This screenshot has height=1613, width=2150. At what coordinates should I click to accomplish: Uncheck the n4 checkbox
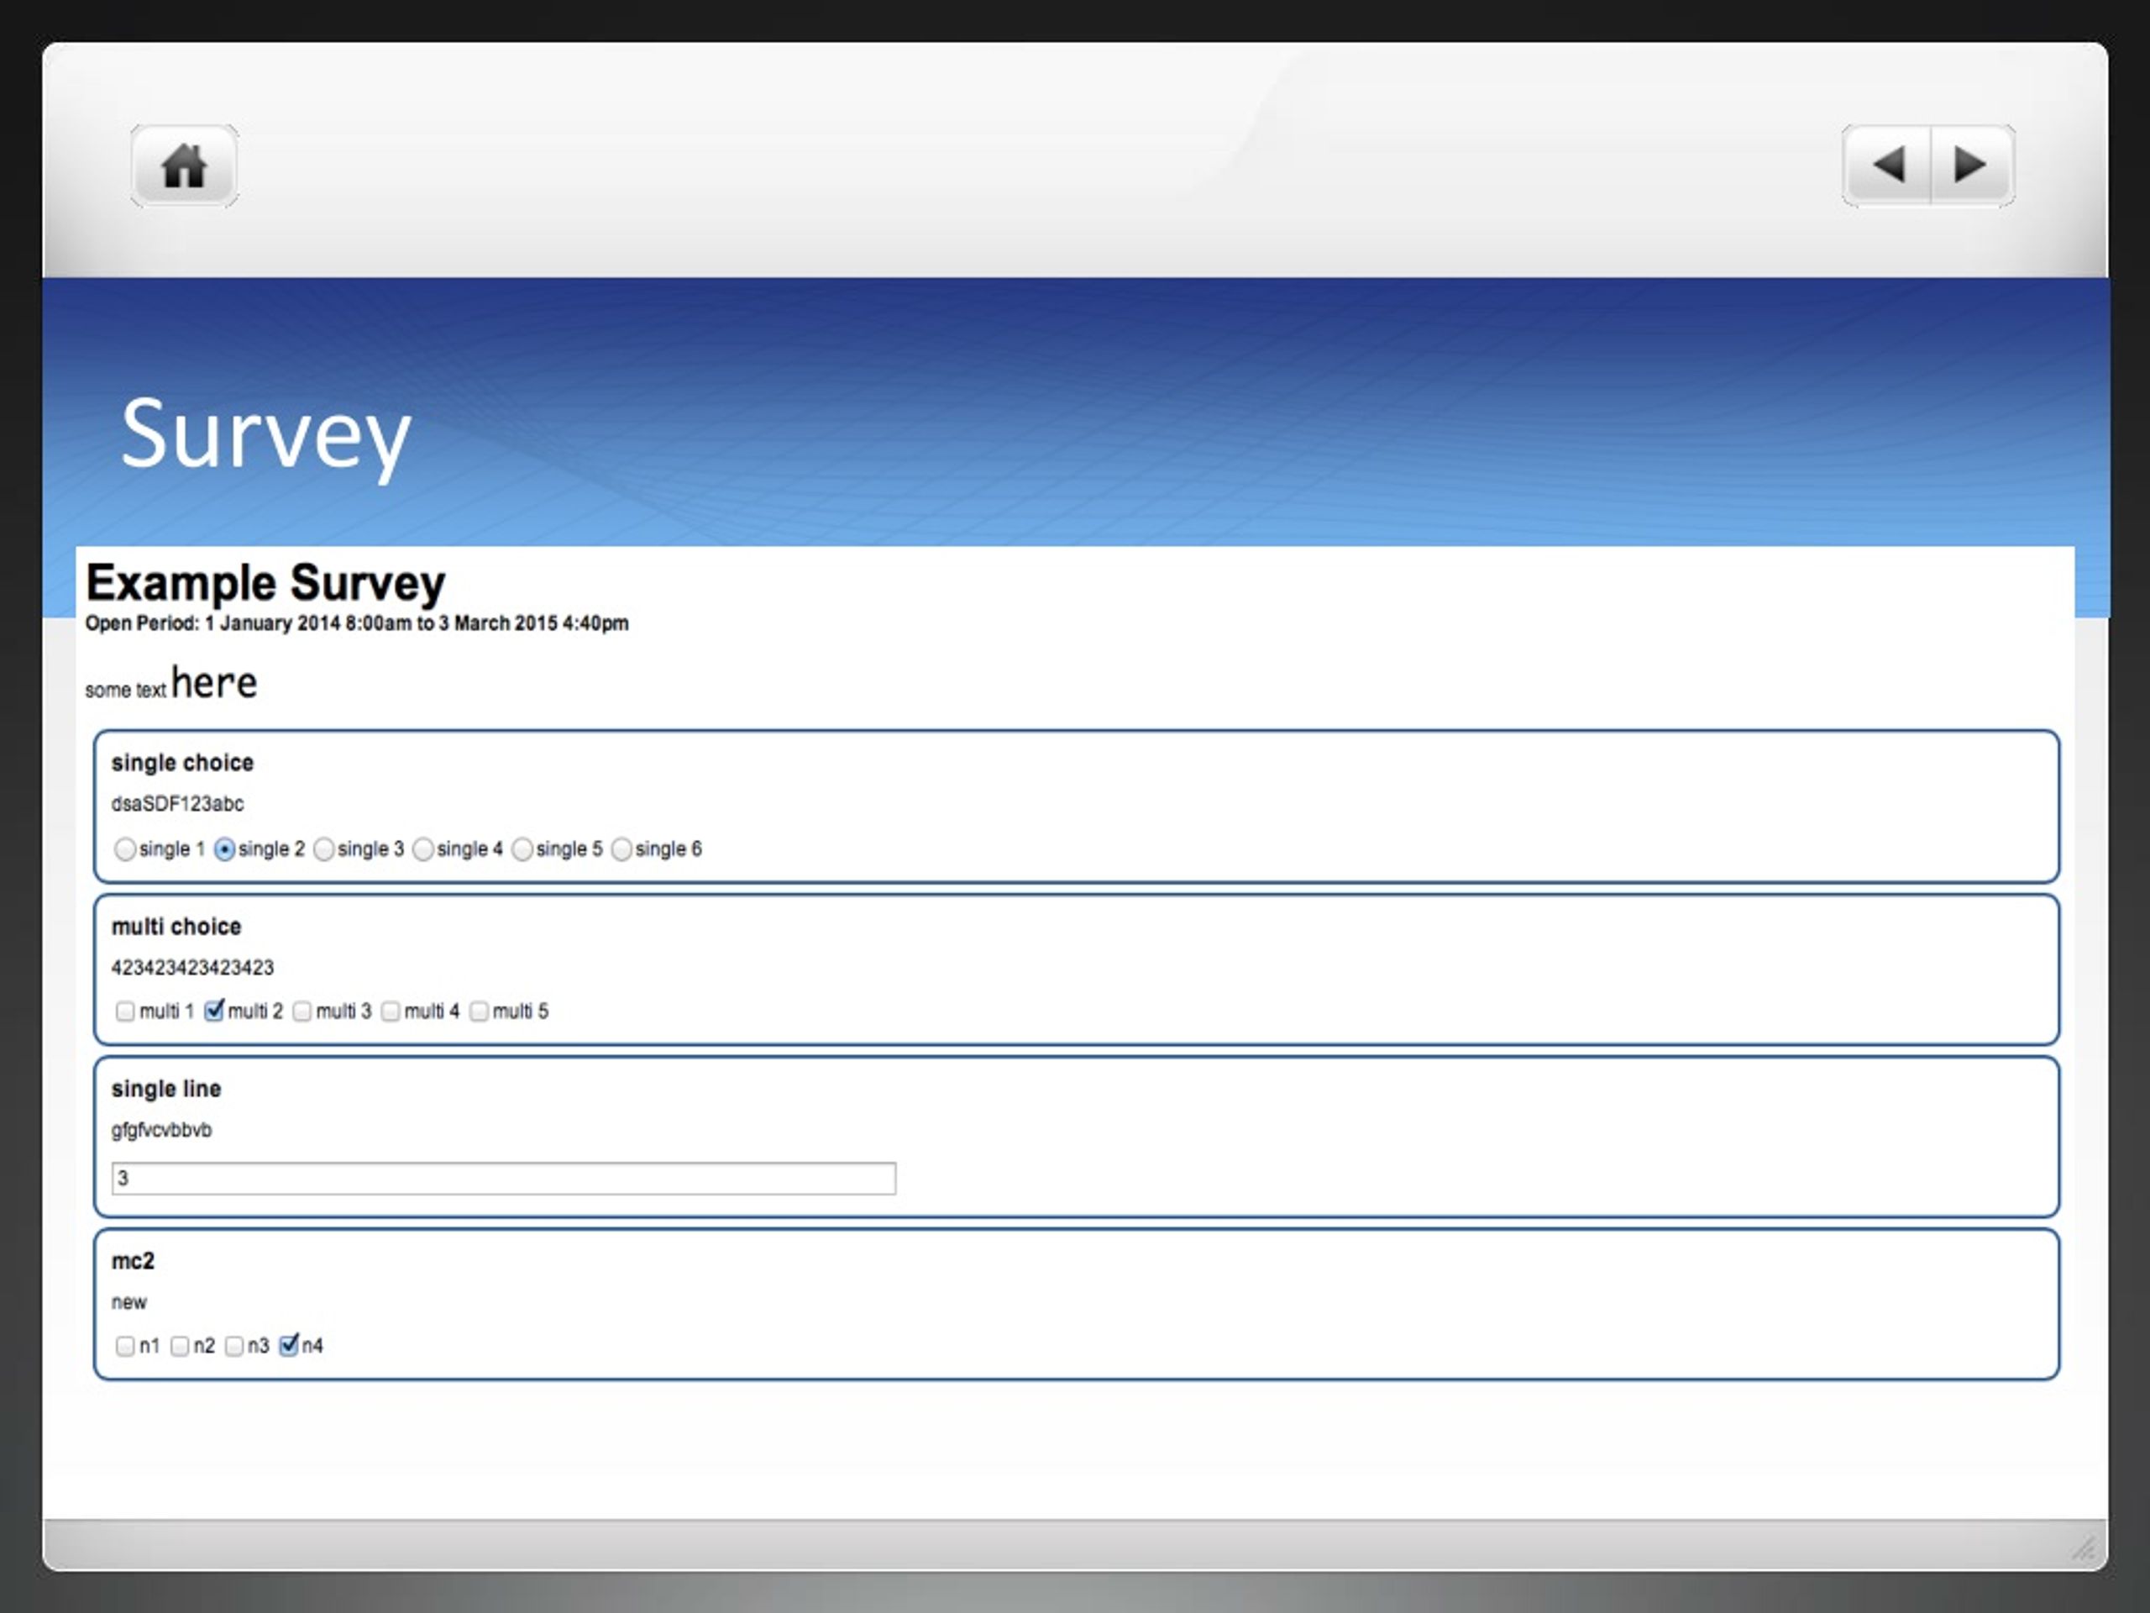(x=289, y=1346)
